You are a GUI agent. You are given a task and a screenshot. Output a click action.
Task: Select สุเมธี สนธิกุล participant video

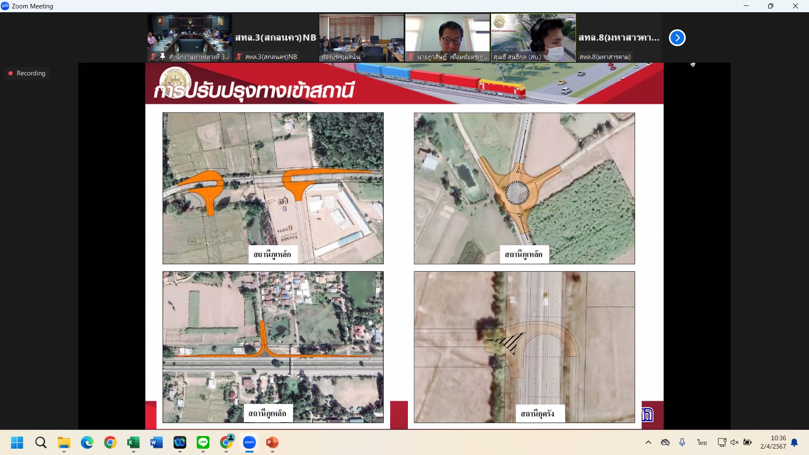coord(533,38)
